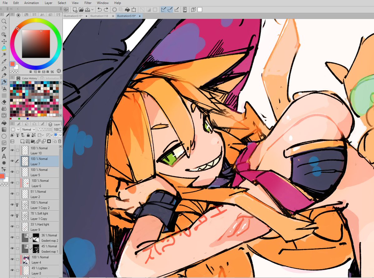Viewport: 374px width, 278px height.
Task: Click the hue ring handle on color wheel
Action: [x=17, y=29]
